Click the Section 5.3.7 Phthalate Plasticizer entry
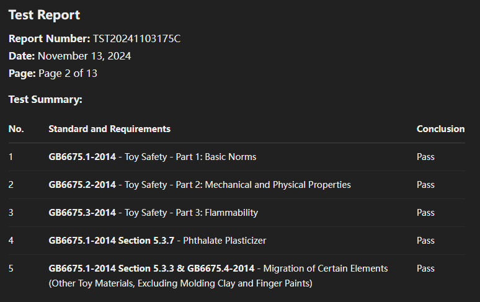This screenshot has height=302, width=480. [158, 241]
